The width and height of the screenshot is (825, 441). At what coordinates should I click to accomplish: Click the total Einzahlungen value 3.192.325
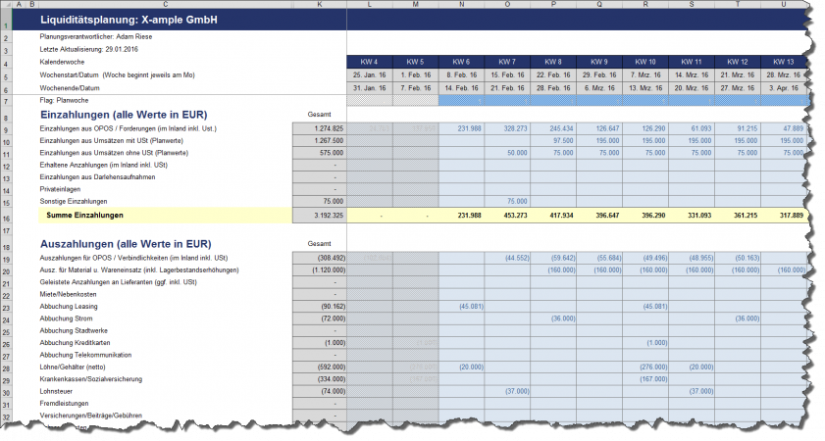point(320,214)
